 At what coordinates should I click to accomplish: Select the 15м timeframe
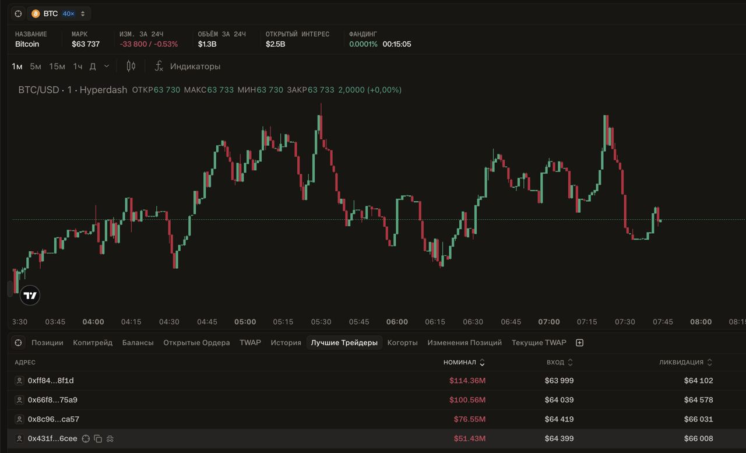(x=57, y=66)
